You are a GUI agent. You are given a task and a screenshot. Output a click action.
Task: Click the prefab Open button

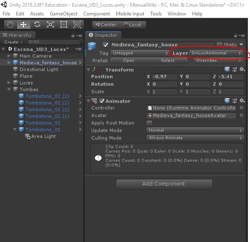(x=129, y=61)
